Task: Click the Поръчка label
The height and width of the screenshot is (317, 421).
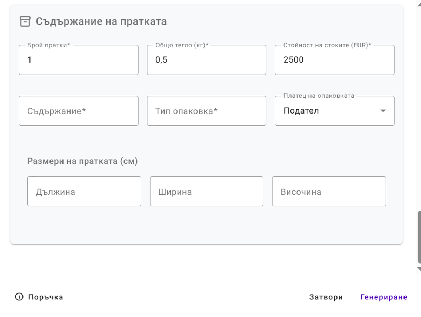Action: point(45,297)
